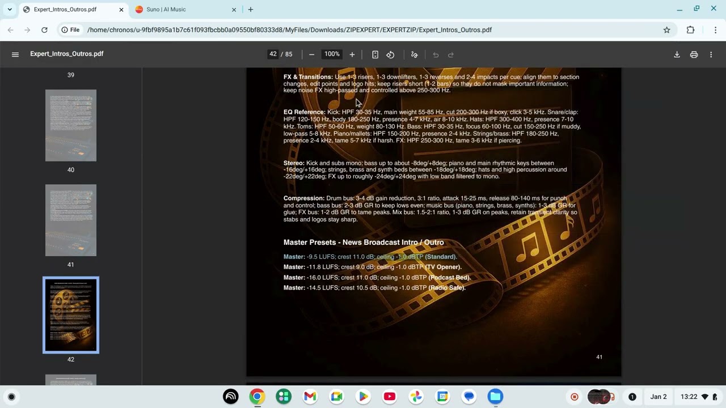This screenshot has width=726, height=408.
Task: Open the Messages app on the shelf
Action: click(x=469, y=397)
